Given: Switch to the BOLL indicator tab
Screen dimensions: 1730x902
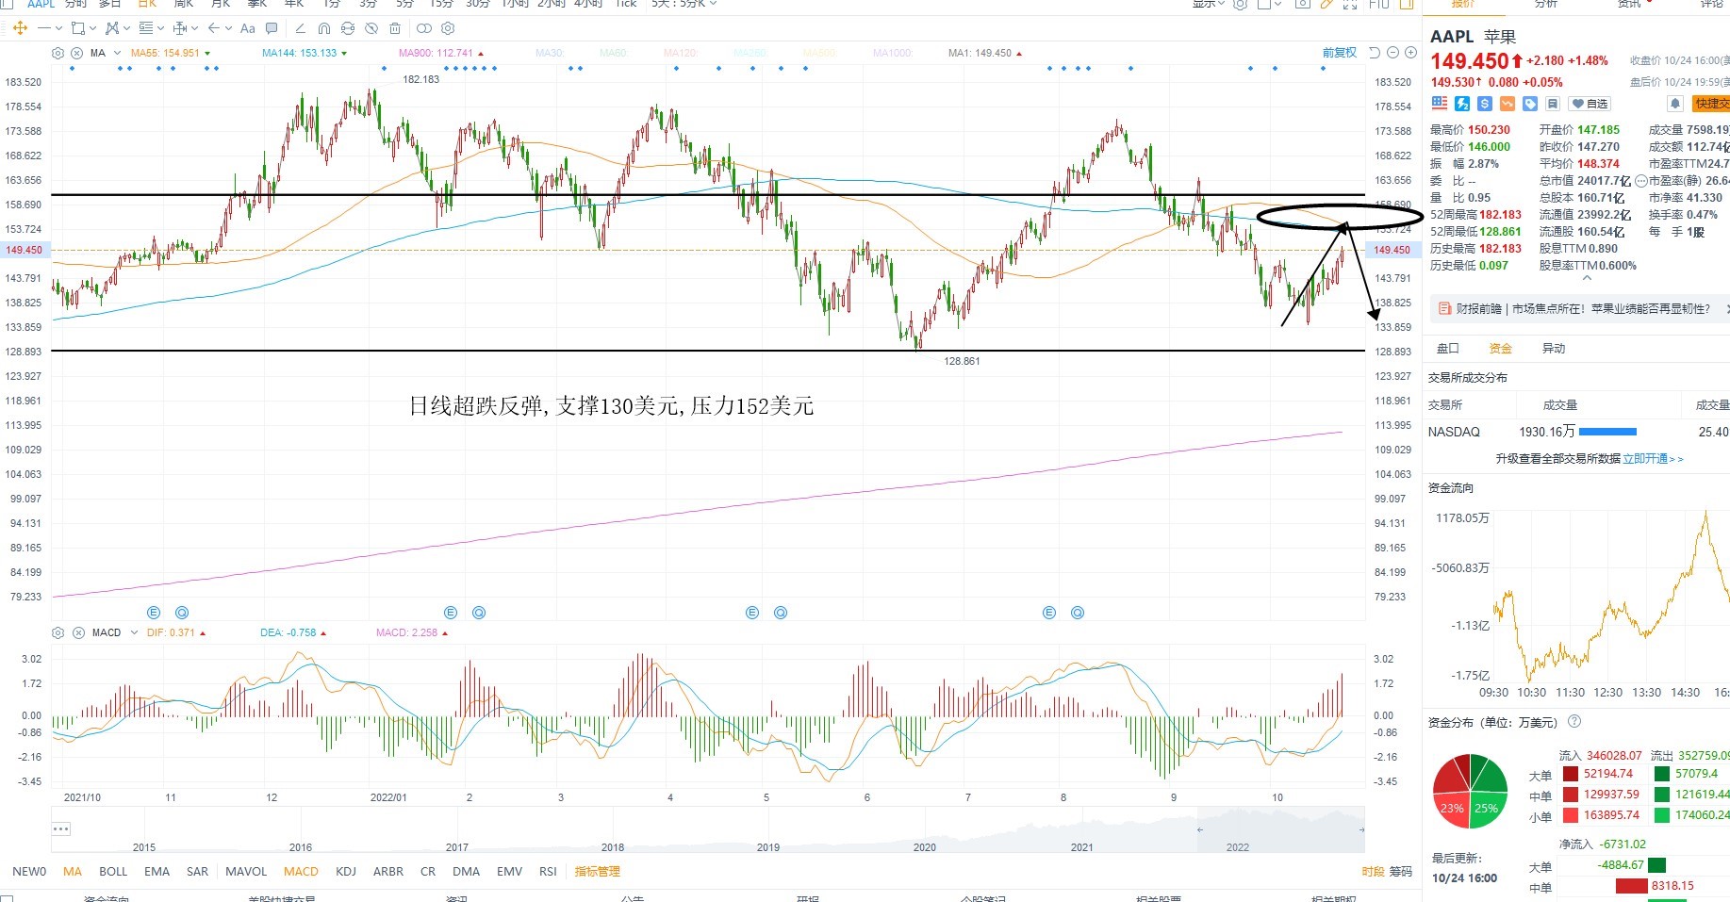Looking at the screenshot, I should 113,872.
